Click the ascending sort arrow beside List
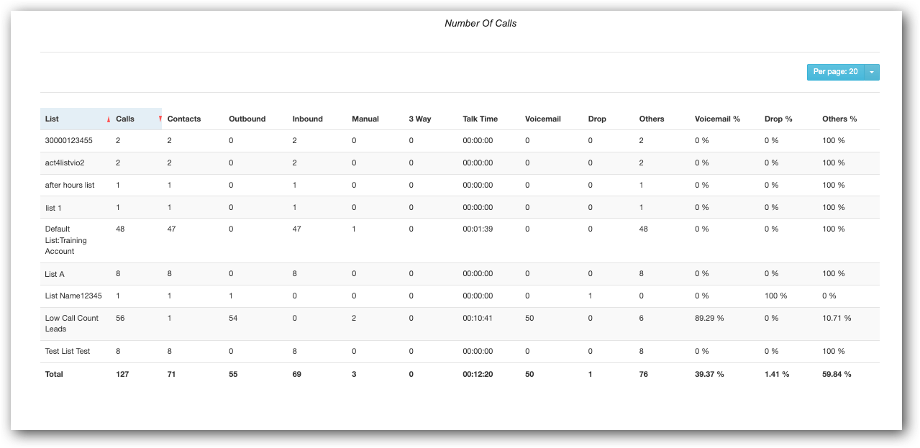The image size is (920, 448). tap(108, 119)
